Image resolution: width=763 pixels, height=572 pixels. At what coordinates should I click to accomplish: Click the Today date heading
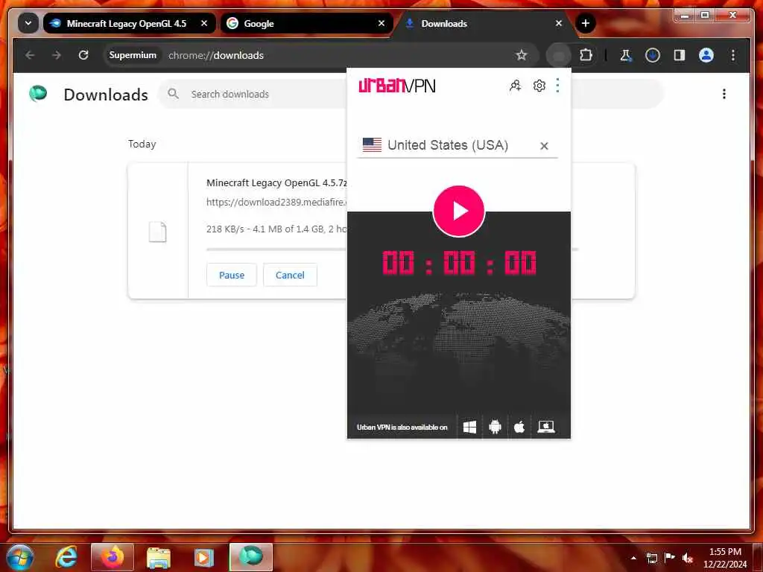click(x=142, y=144)
